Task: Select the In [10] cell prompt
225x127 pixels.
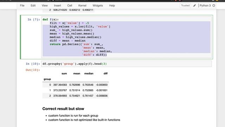Action: tap(33, 64)
